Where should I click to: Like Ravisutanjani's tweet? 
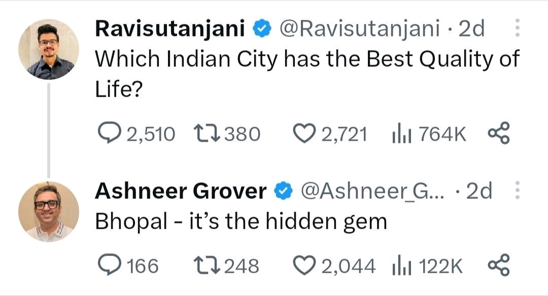[304, 134]
